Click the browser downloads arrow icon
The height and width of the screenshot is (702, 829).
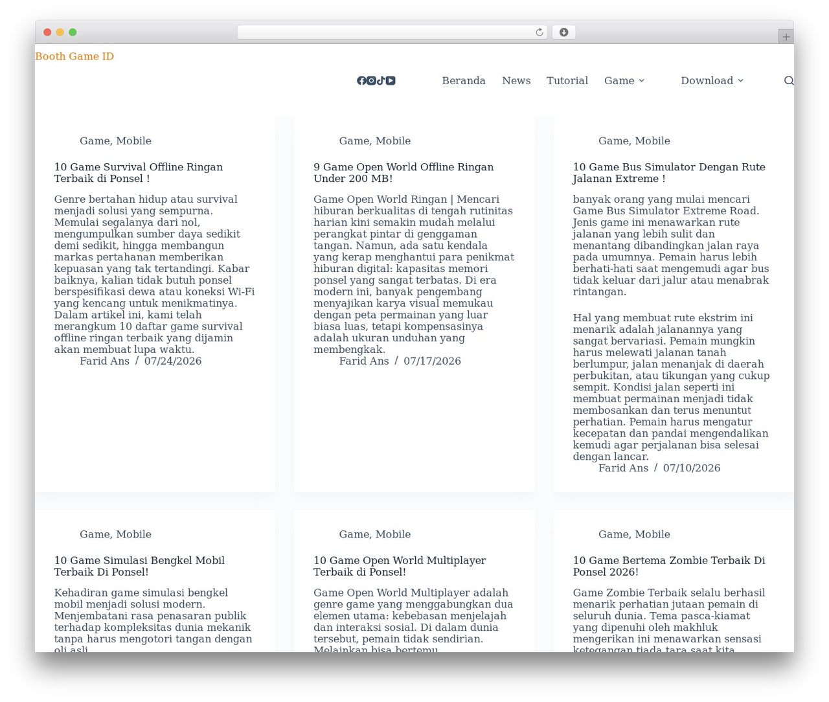point(563,32)
